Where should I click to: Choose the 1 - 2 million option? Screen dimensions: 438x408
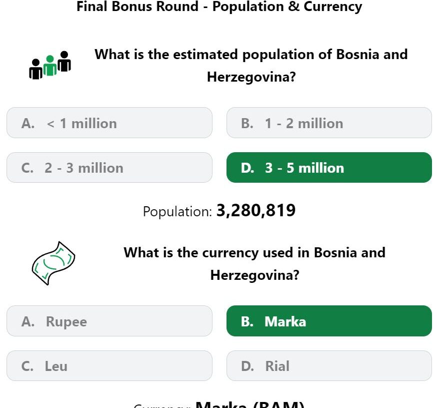click(329, 123)
